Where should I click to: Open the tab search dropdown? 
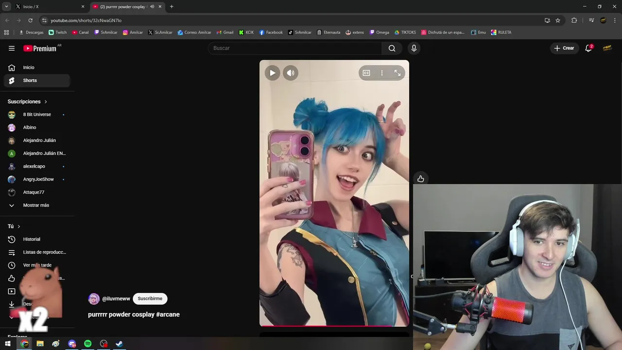tap(6, 7)
